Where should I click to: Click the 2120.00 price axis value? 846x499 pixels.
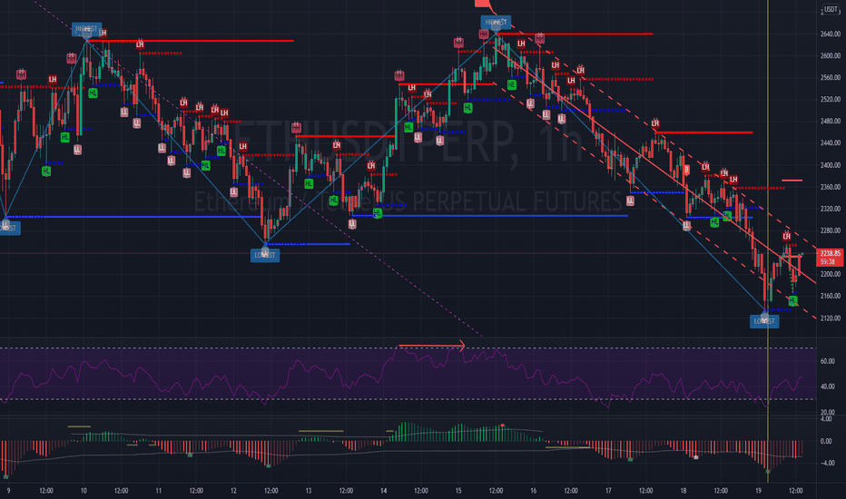coord(830,318)
